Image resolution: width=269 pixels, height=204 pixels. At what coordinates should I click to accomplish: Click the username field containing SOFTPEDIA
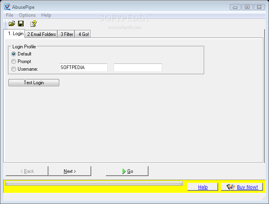(83, 67)
